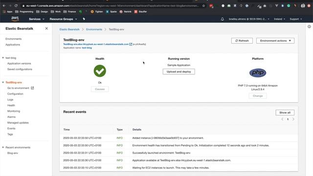313x176 pixels.
Task: Click the PHP platform logo
Action: (x=258, y=73)
